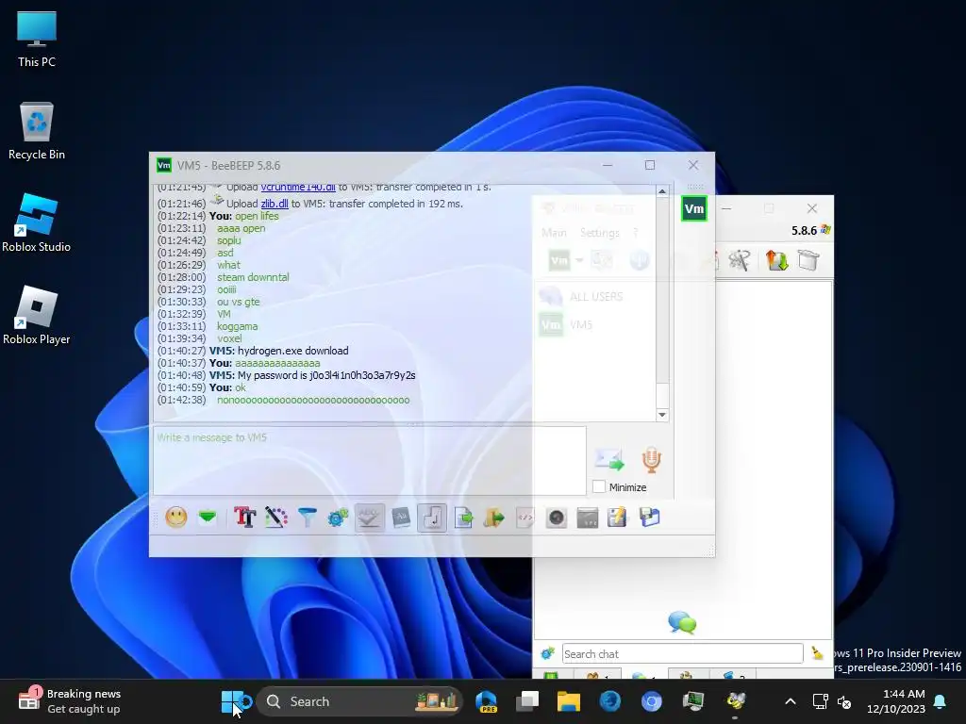Toggle the beep music note button
Screen dimensions: 966x724
pyautogui.click(x=432, y=518)
